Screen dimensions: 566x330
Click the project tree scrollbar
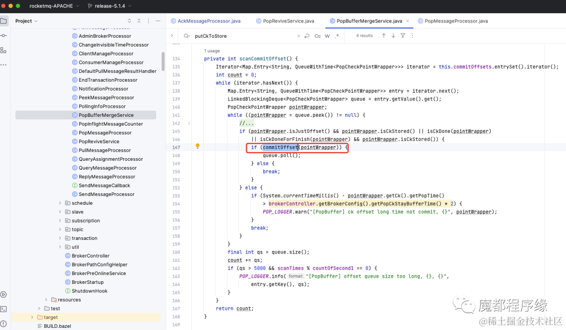tap(163, 61)
